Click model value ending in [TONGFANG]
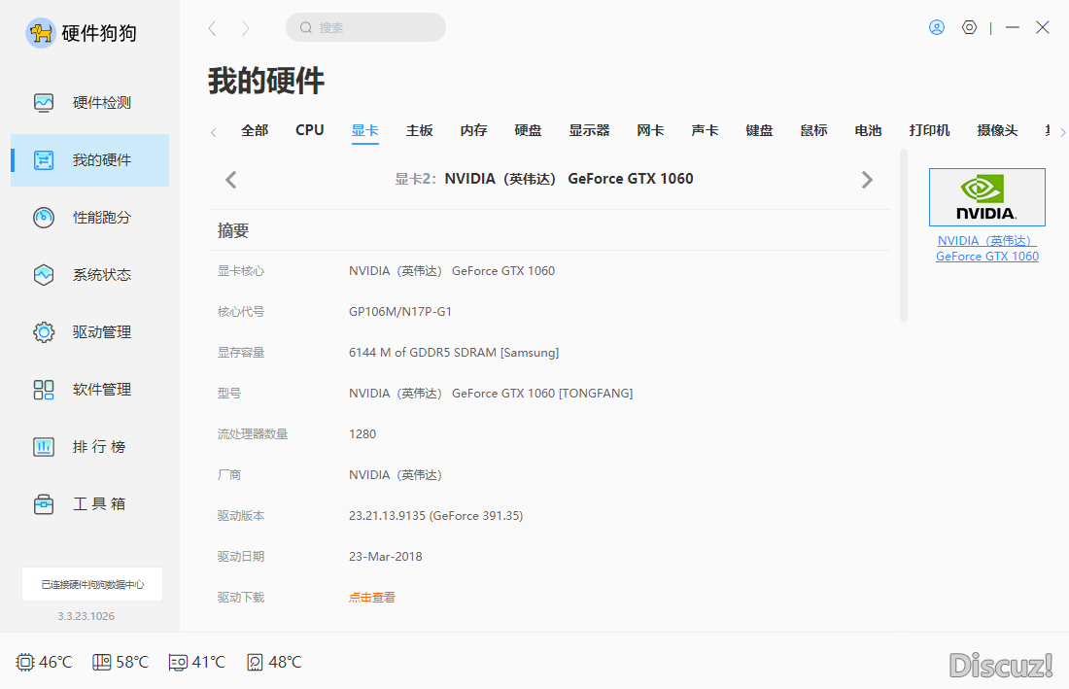Image resolution: width=1069 pixels, height=689 pixels. (491, 394)
